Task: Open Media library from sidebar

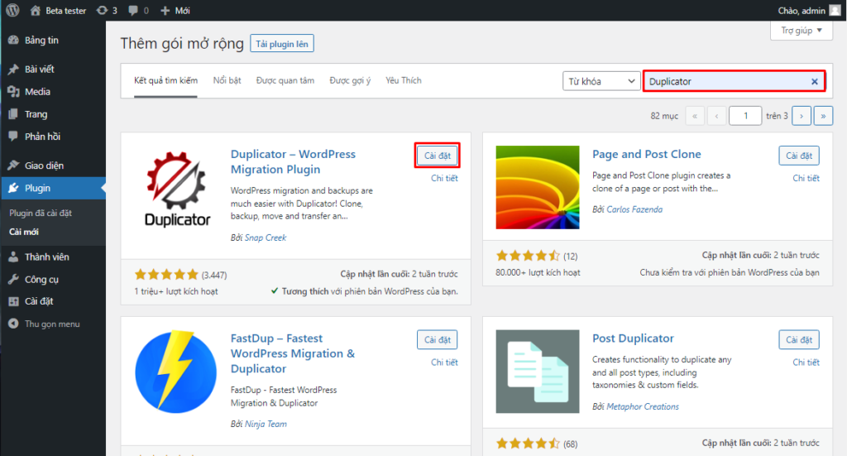Action: coord(37,92)
